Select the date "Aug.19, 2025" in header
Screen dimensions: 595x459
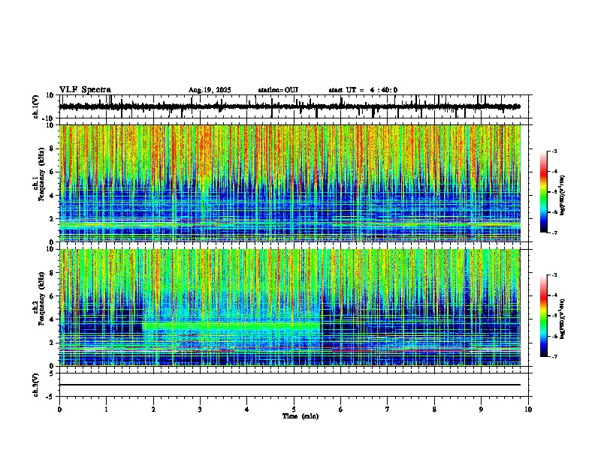coord(210,90)
